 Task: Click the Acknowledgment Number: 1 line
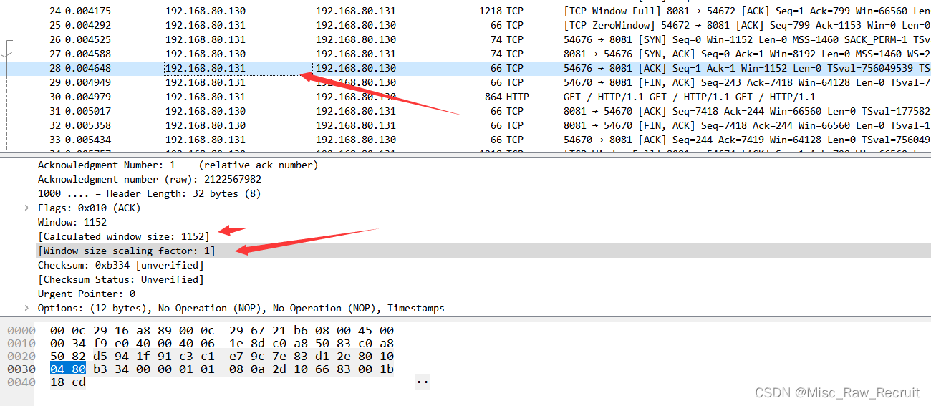178,165
